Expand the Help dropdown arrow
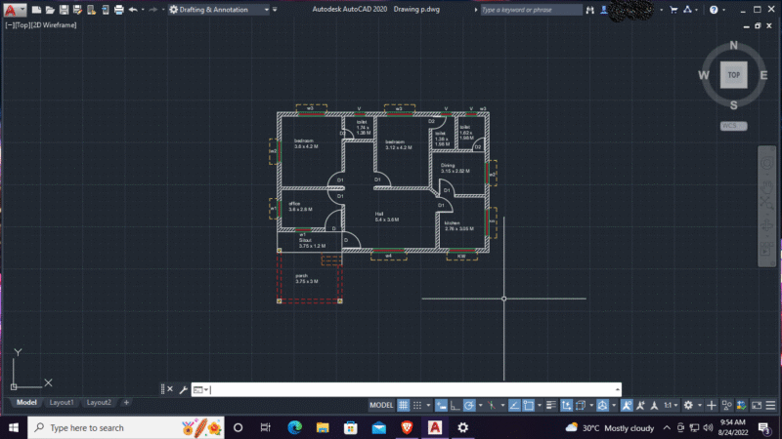The width and height of the screenshot is (782, 439). (x=723, y=10)
